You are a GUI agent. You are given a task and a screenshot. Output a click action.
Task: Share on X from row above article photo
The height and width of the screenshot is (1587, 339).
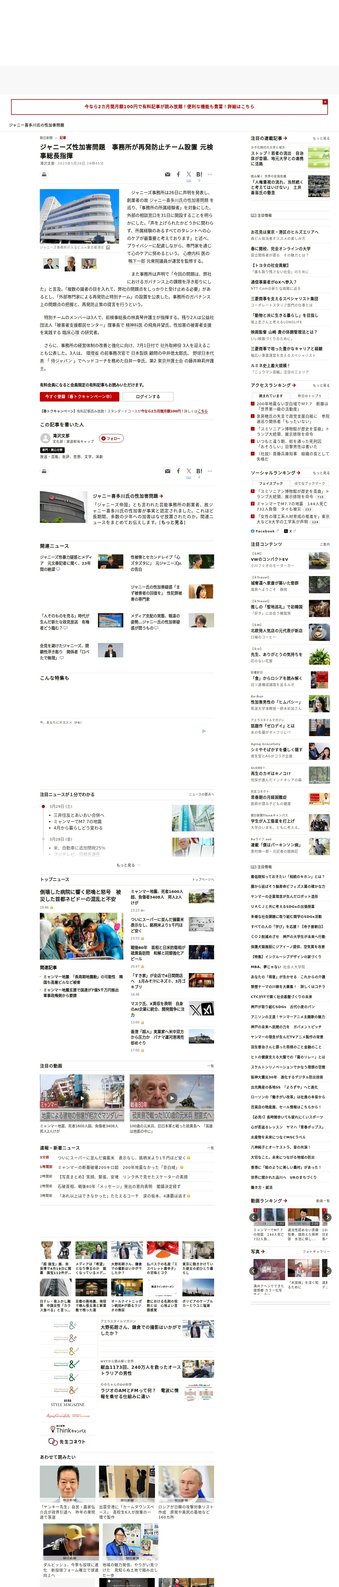[189, 174]
